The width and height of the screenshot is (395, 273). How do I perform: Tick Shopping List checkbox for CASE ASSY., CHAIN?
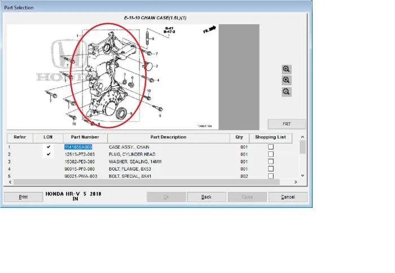[x=271, y=147]
